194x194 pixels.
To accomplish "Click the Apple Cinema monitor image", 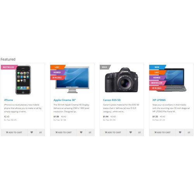I will click(x=72, y=80).
